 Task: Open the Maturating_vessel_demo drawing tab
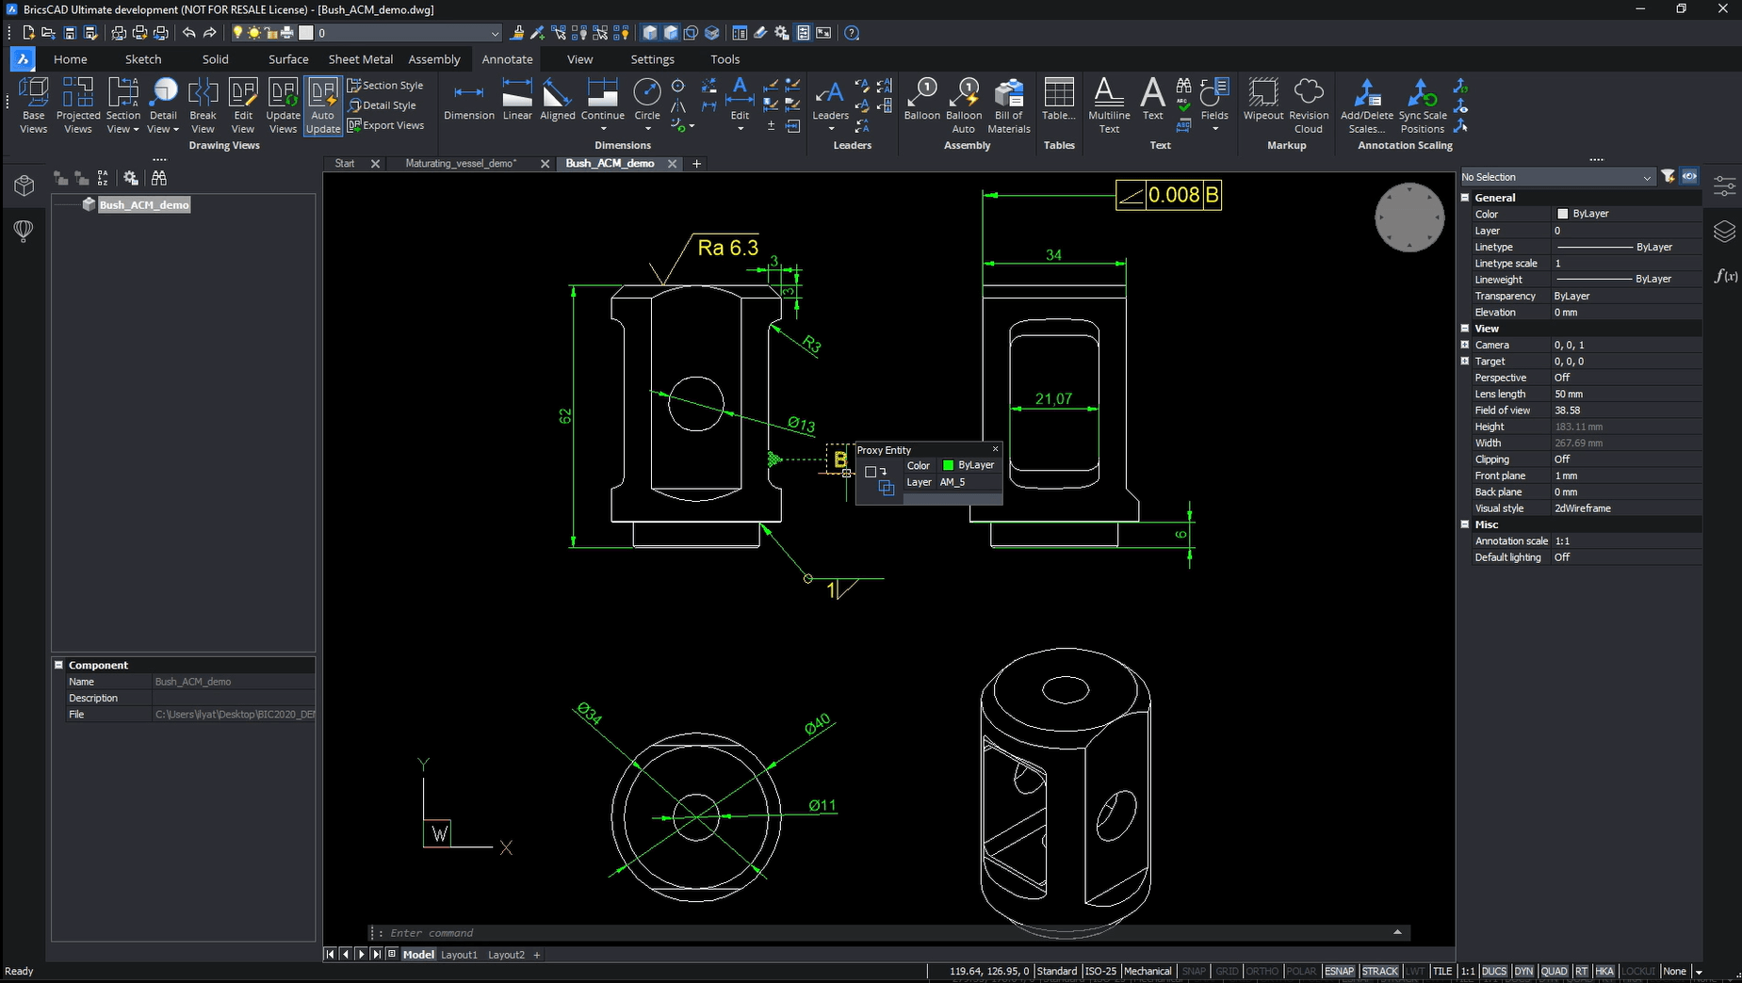click(460, 163)
